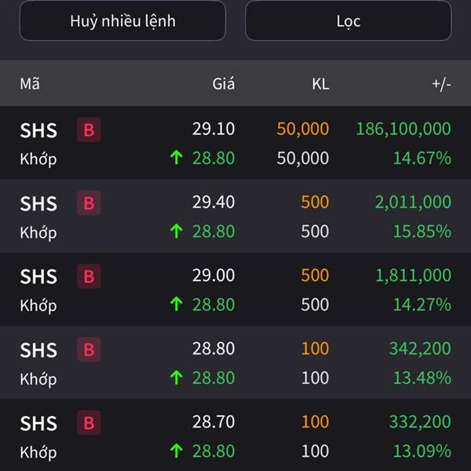The image size is (471, 471).
Task: Sort by the Mã column header
Action: (x=30, y=83)
